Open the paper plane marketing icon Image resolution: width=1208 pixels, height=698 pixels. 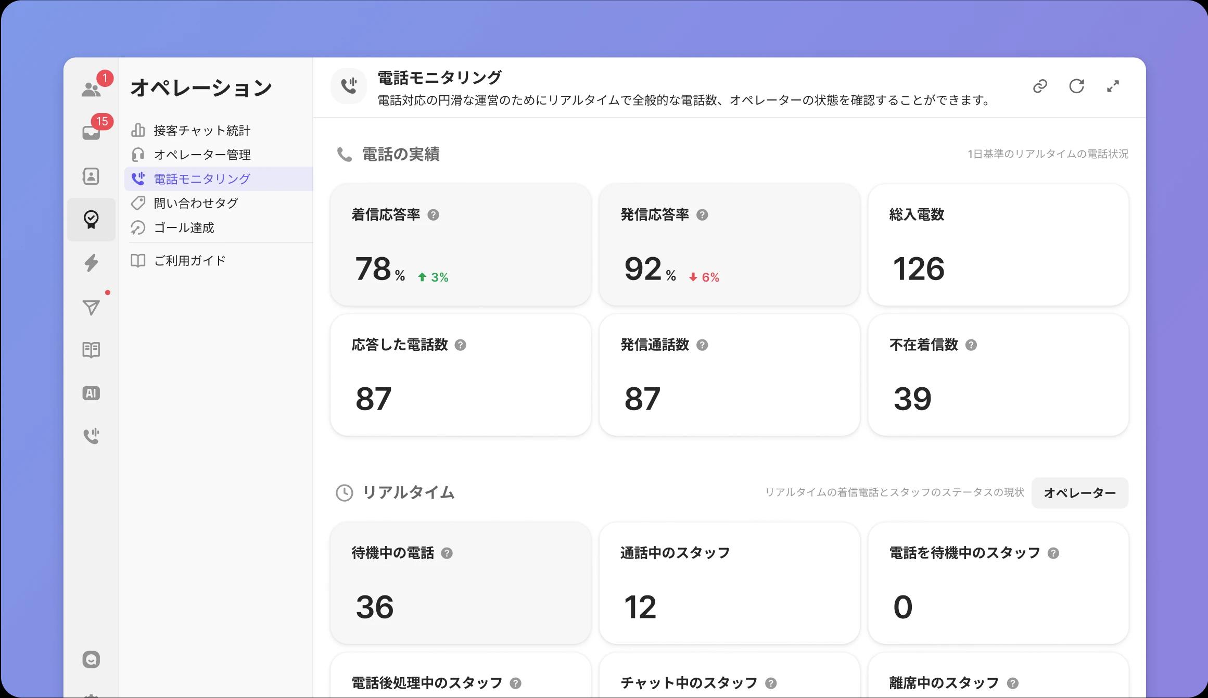[x=91, y=307]
